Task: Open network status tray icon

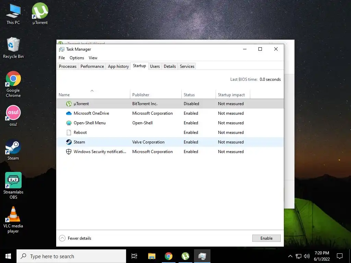Action: coord(299,256)
